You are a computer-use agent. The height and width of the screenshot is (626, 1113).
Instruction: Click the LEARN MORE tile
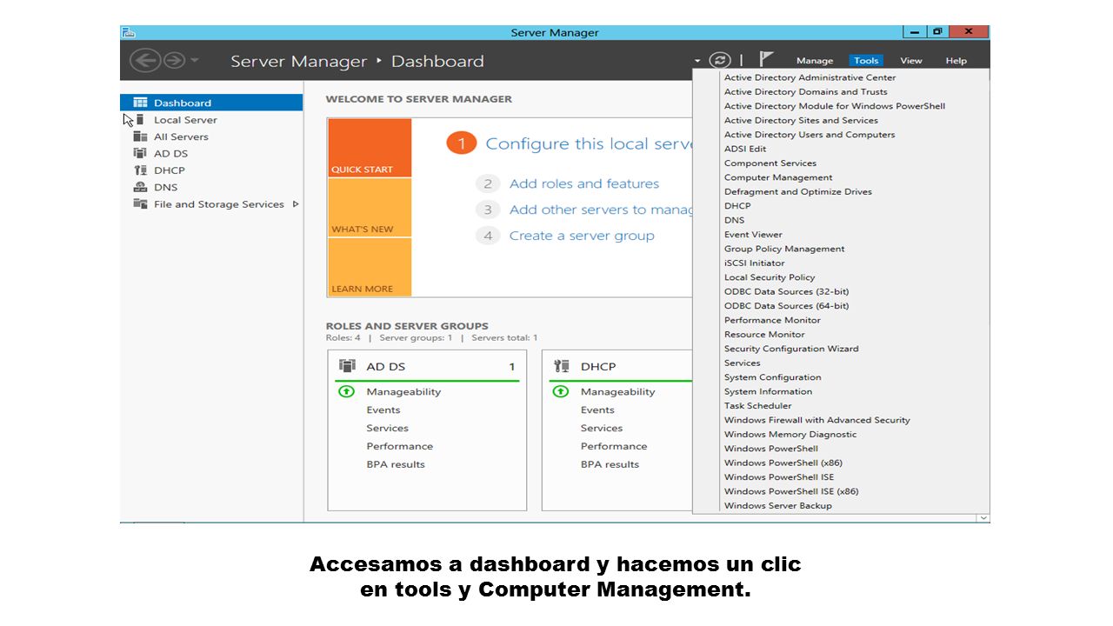point(370,267)
